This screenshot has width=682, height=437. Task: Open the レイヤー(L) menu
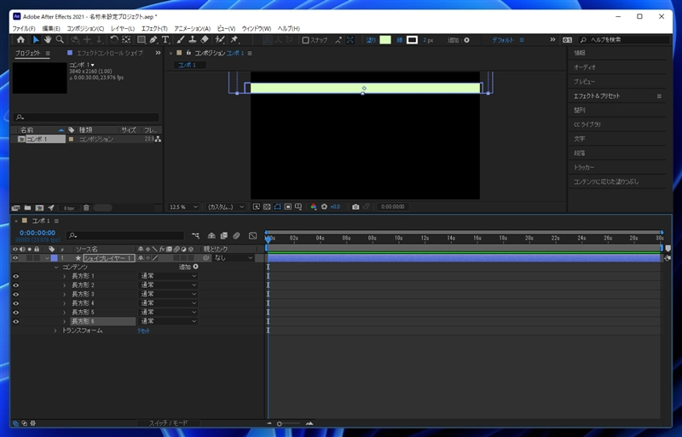coord(122,29)
